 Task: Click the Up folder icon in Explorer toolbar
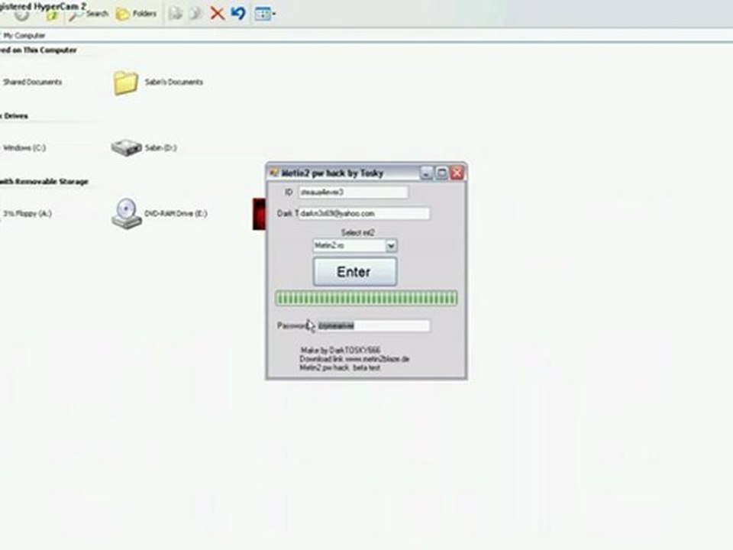pos(51,15)
